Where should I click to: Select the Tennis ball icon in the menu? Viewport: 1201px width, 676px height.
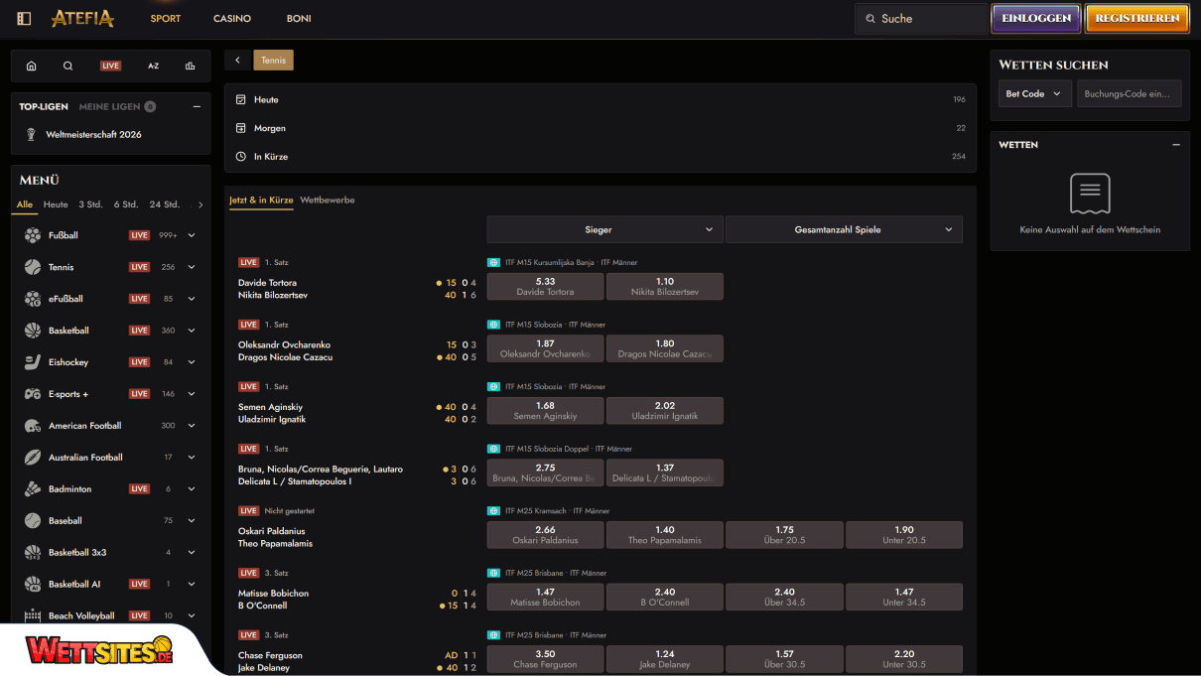(x=33, y=267)
